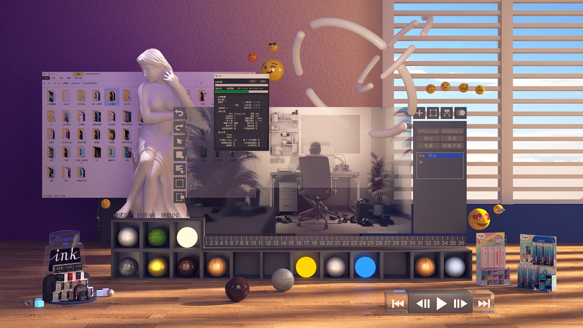583x328 pixels.
Task: Select the dark red glossy material in shelf
Action: [x=187, y=267]
